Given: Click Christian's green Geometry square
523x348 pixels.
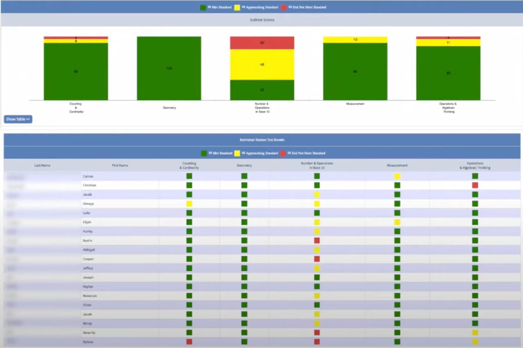Looking at the screenshot, I should click(x=244, y=185).
